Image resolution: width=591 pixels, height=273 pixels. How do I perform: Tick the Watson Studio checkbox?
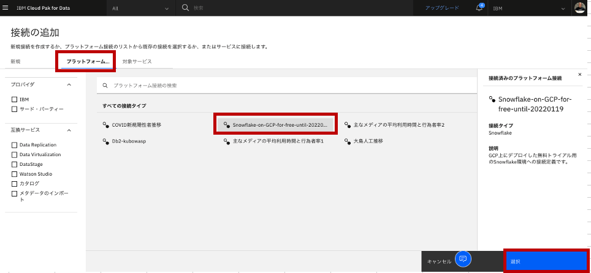pyautogui.click(x=14, y=174)
